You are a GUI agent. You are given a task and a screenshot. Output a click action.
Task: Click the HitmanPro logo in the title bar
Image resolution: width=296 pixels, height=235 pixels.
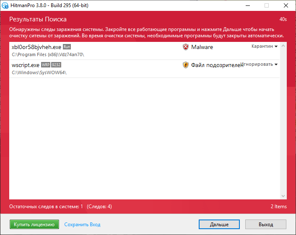pos(5,5)
